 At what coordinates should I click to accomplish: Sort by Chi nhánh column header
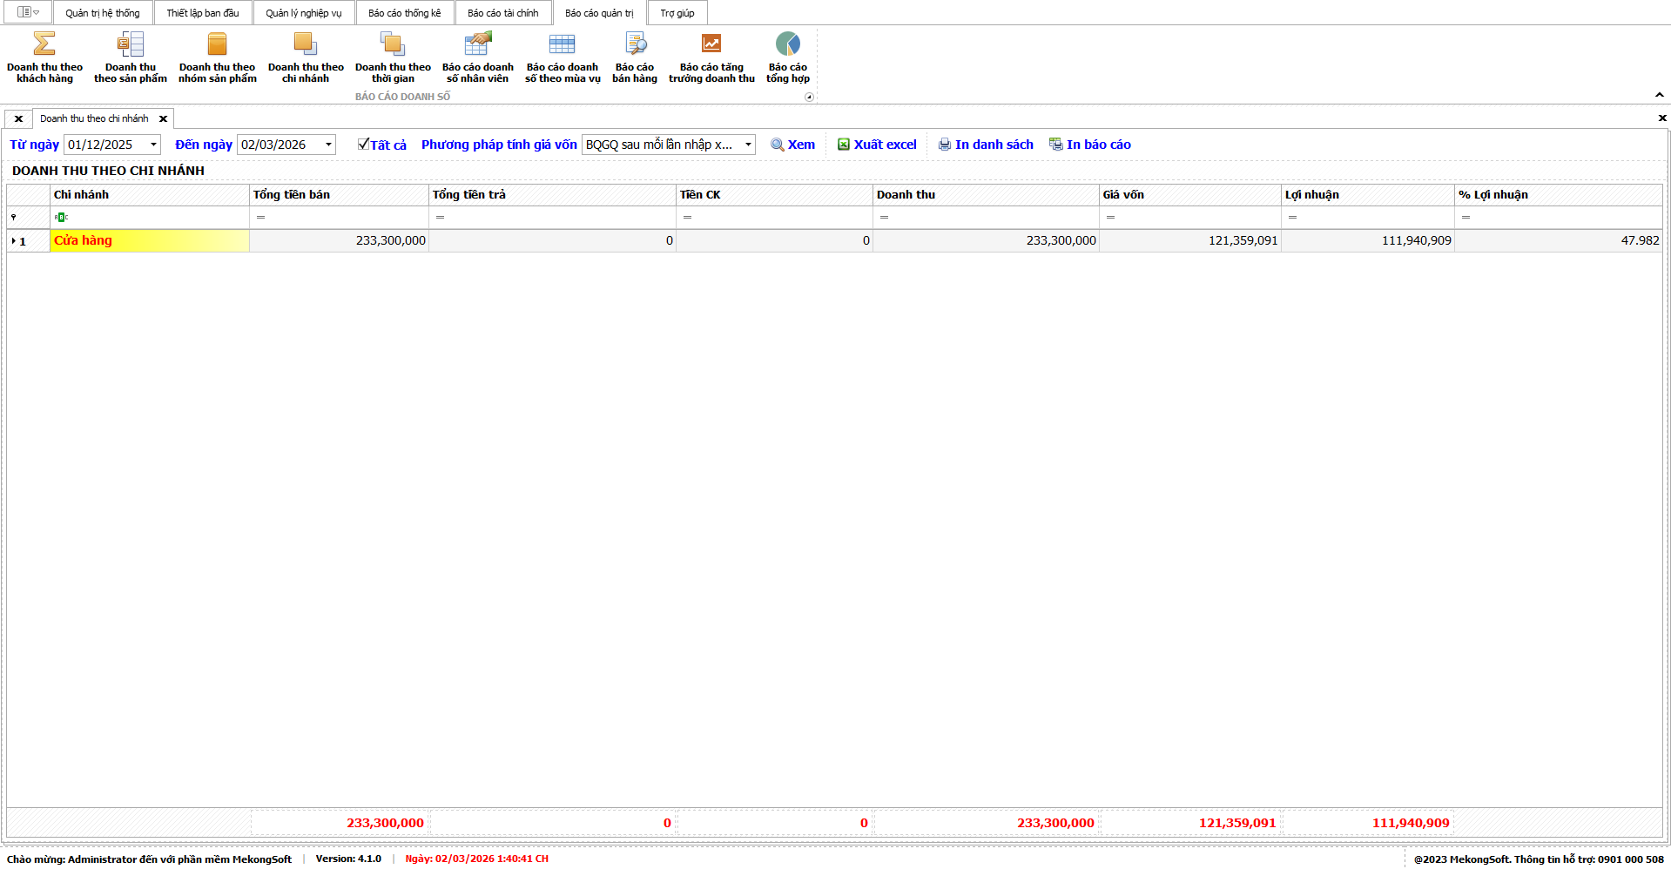pos(150,195)
